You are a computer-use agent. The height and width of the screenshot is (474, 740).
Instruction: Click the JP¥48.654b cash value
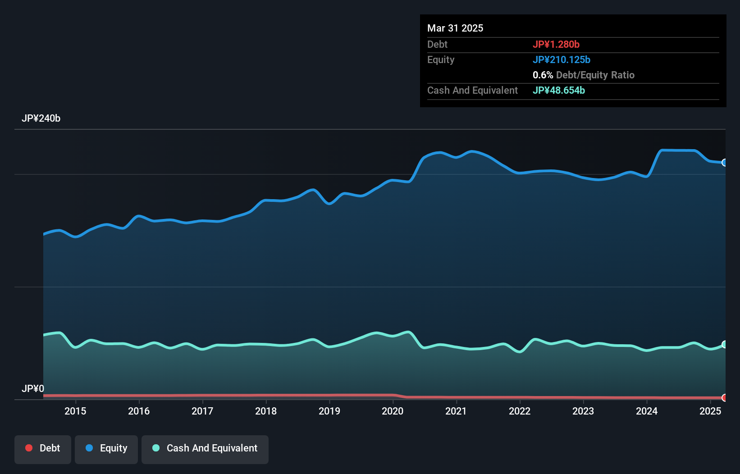(559, 91)
